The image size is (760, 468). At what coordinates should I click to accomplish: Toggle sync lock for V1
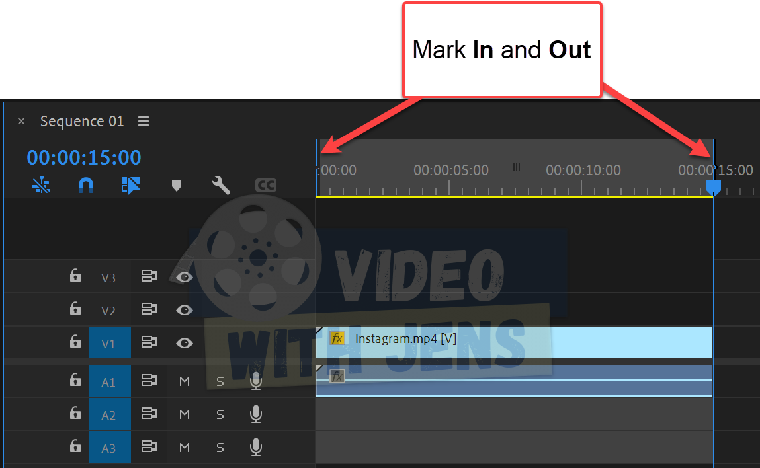tap(149, 342)
